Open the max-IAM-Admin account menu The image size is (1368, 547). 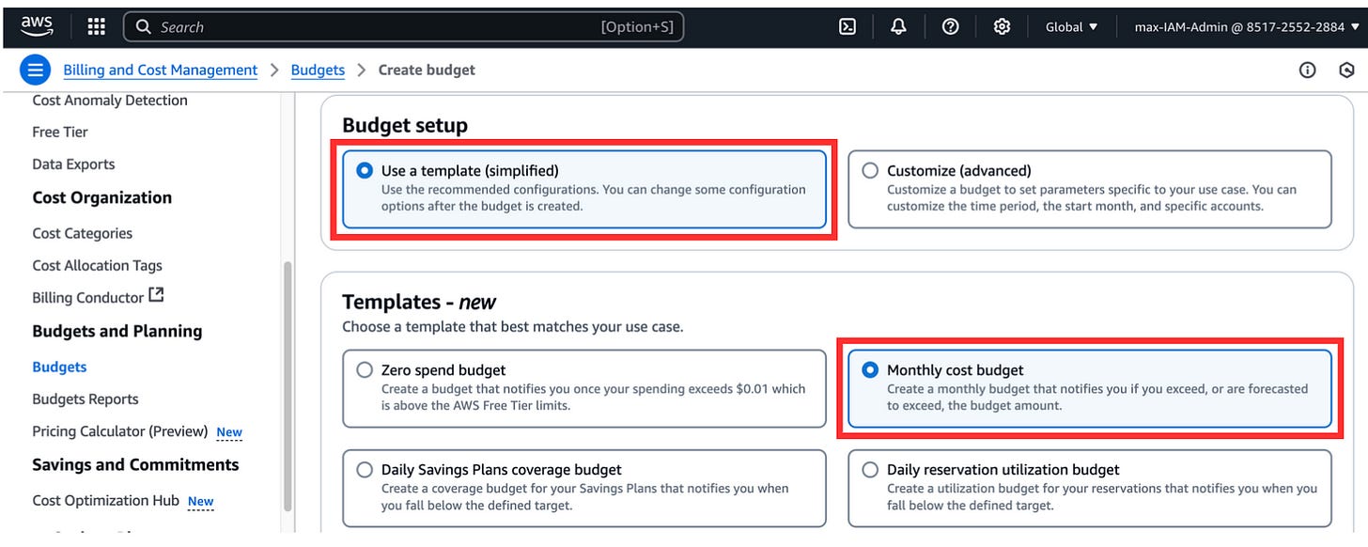(x=1246, y=27)
